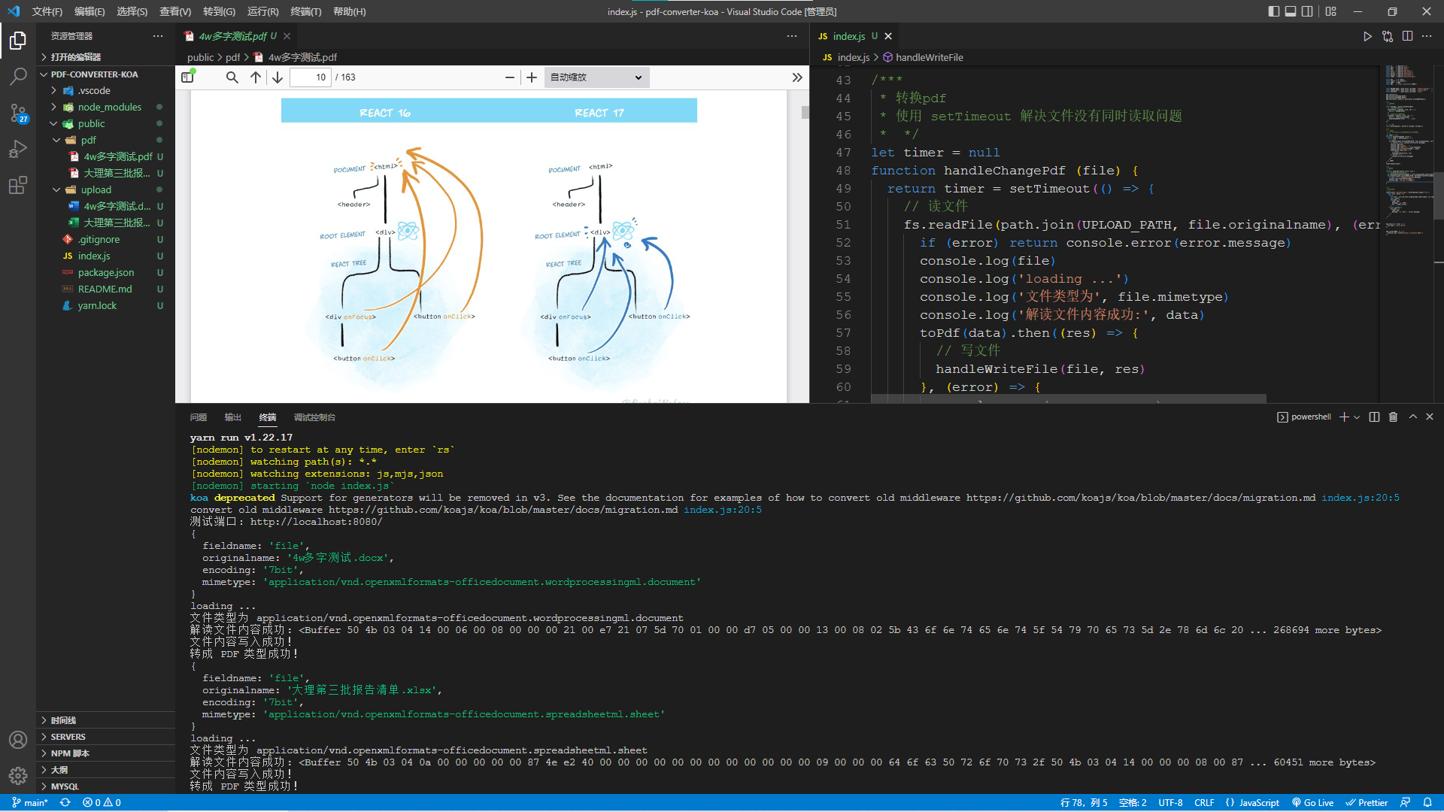Toggle primary sidebar layout button in title bar

(x=1273, y=11)
